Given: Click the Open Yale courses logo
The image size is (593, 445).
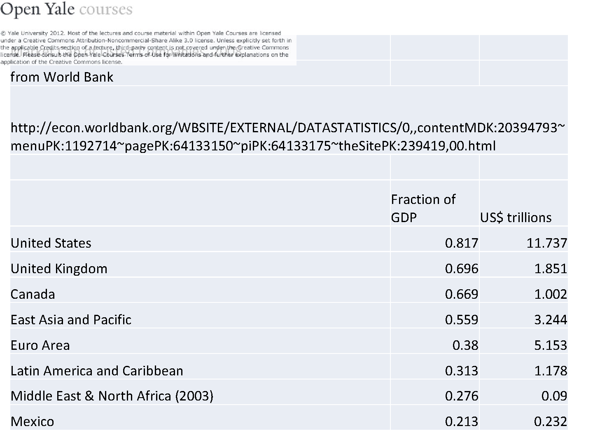Looking at the screenshot, I should click(x=66, y=9).
